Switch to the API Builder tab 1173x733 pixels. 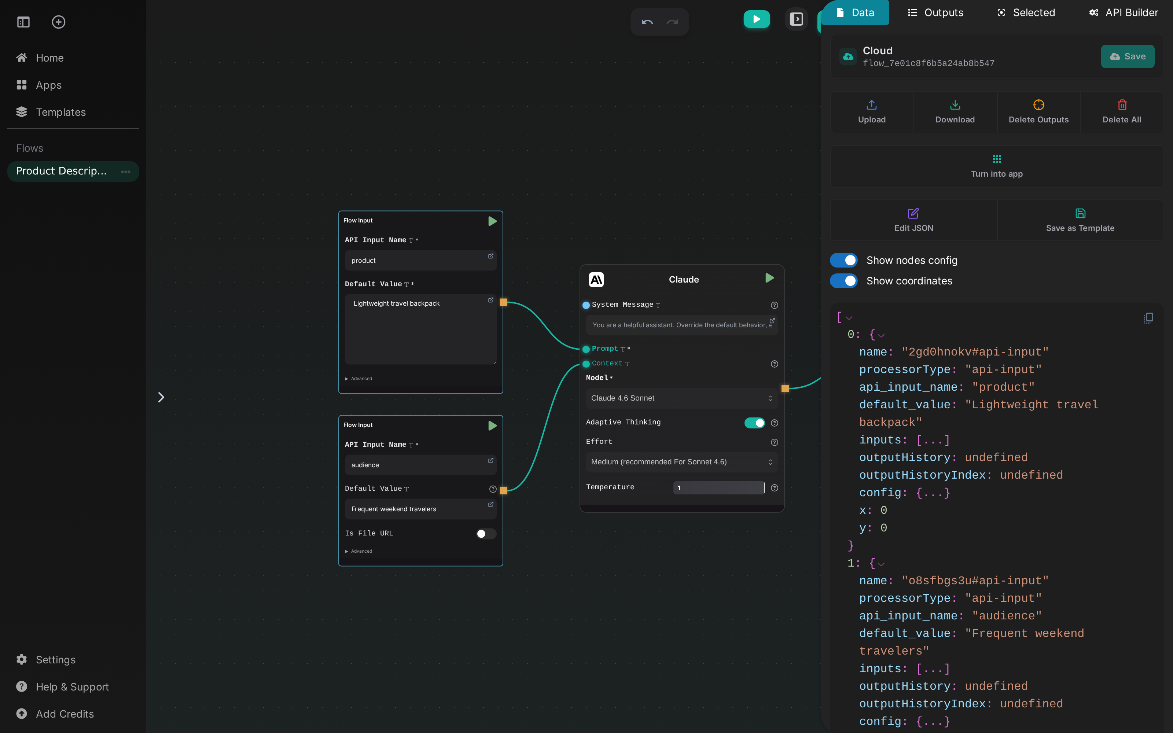[1123, 12]
